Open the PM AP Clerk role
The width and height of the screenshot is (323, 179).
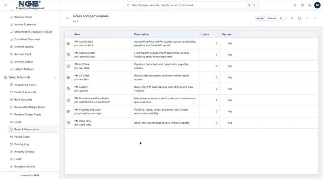(191, 66)
